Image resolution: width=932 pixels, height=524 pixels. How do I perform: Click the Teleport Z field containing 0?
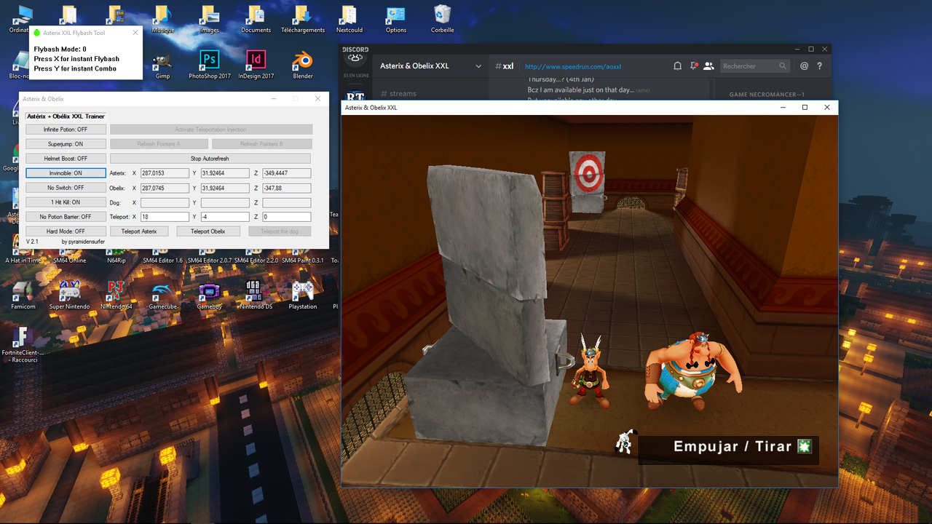286,217
